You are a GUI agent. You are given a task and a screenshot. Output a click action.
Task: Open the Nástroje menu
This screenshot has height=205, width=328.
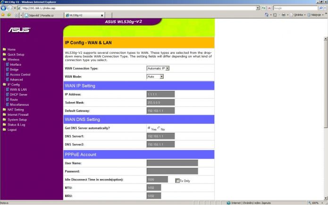click(315, 15)
